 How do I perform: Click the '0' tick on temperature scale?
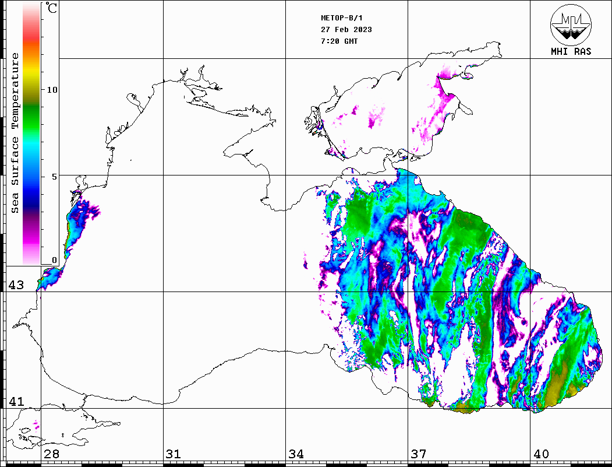(54, 260)
